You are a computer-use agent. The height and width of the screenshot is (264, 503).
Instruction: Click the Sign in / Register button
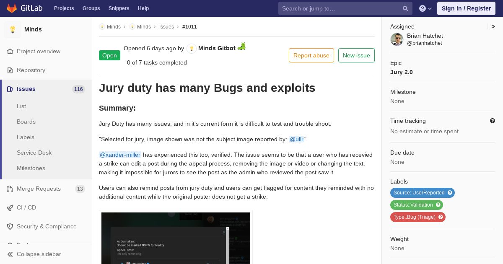click(x=466, y=8)
